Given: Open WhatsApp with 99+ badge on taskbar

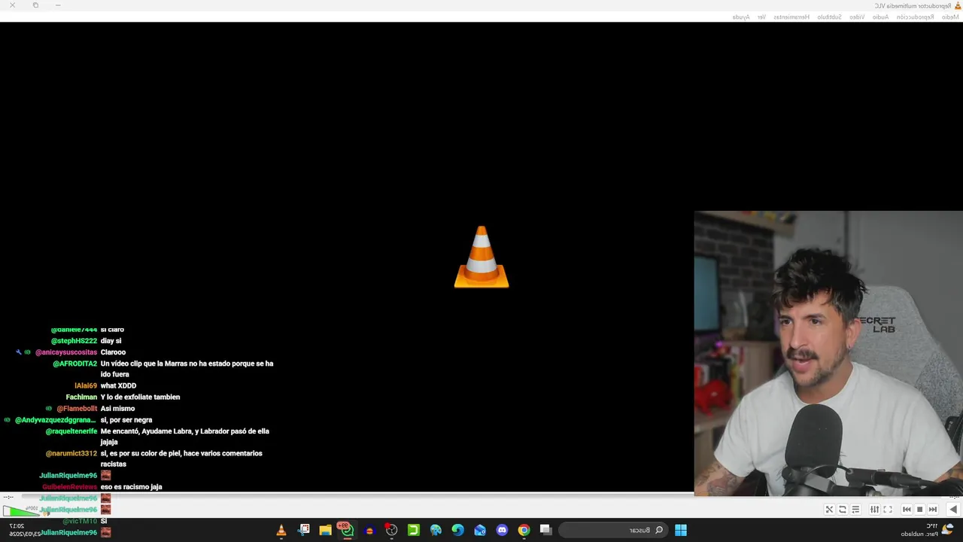Looking at the screenshot, I should tap(346, 530).
